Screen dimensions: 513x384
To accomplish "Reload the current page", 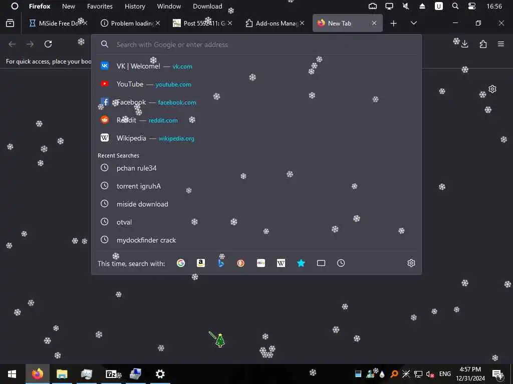I will click(x=48, y=44).
